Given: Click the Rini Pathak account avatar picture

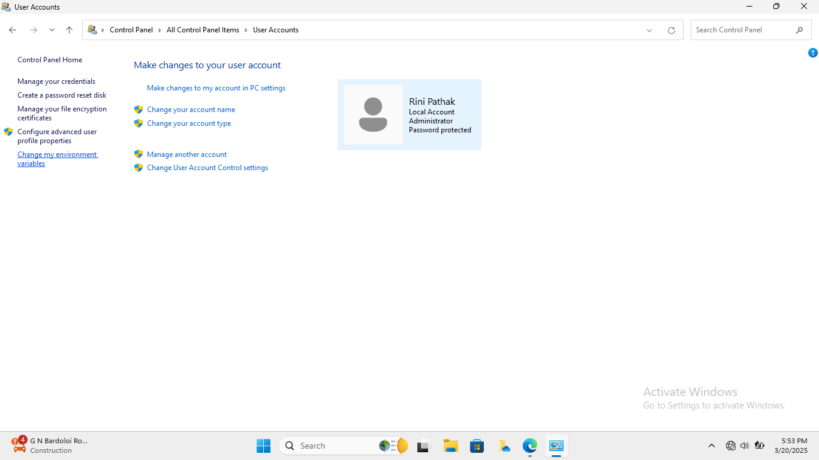Looking at the screenshot, I should click(373, 114).
